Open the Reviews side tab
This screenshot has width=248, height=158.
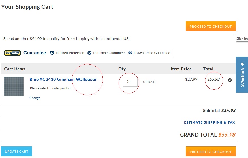pyautogui.click(x=242, y=75)
